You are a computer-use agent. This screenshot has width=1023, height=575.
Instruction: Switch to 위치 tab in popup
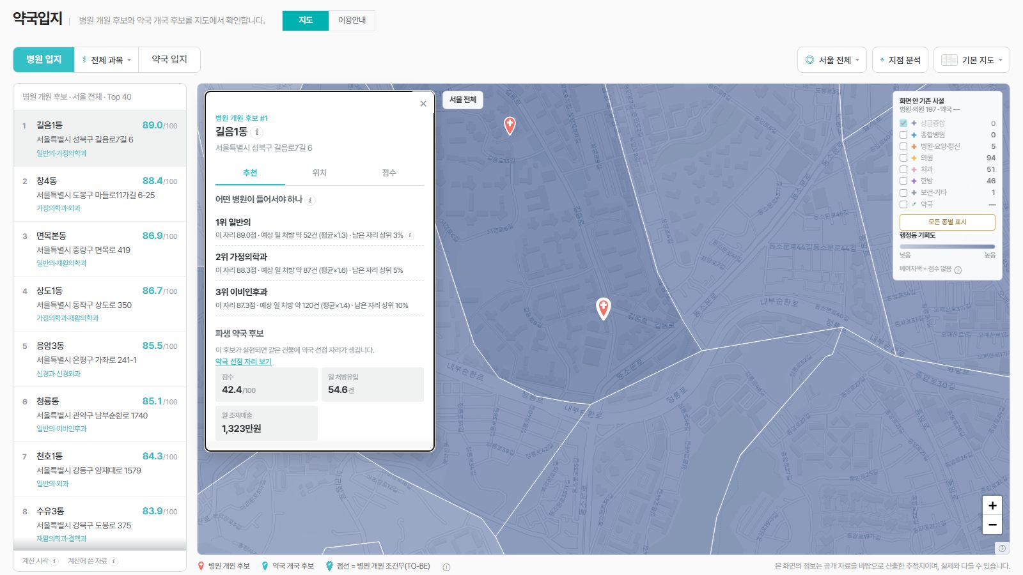(x=320, y=172)
